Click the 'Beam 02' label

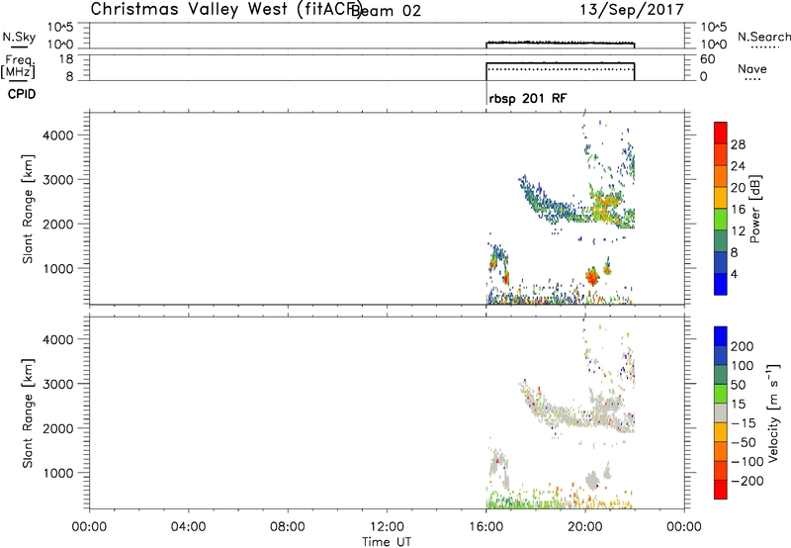tap(386, 11)
